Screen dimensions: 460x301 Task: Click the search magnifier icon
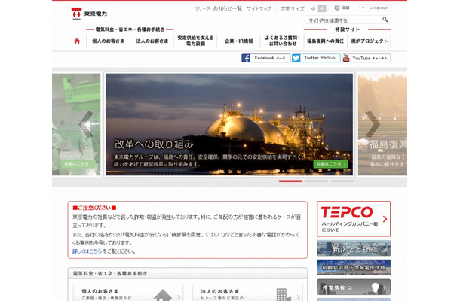coord(385,20)
